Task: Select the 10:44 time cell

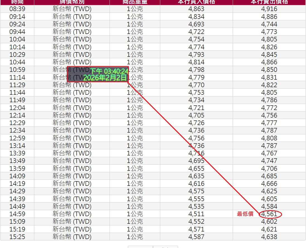Action: pos(17,62)
